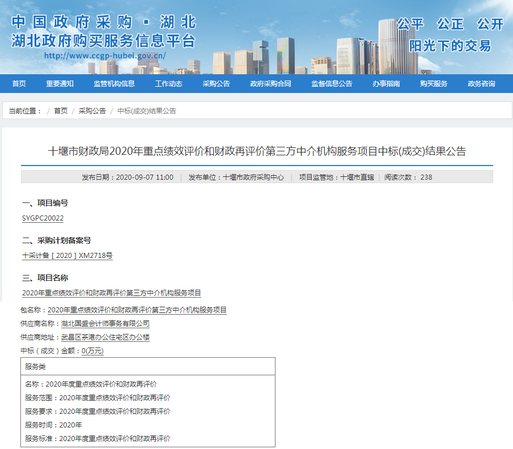
Task: Click the 中标(成交)结果公告 breadcrumb
Action: click(147, 111)
